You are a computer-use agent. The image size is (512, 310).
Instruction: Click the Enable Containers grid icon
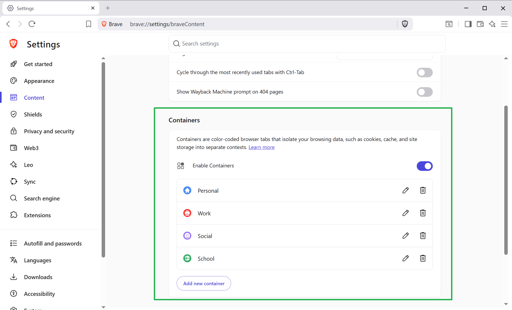181,166
